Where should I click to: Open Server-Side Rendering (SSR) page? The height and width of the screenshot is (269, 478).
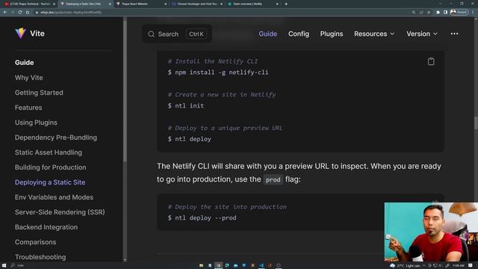click(60, 212)
